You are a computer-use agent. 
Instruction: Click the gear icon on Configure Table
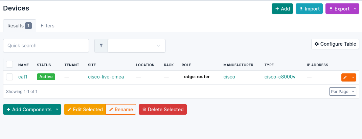[317, 44]
